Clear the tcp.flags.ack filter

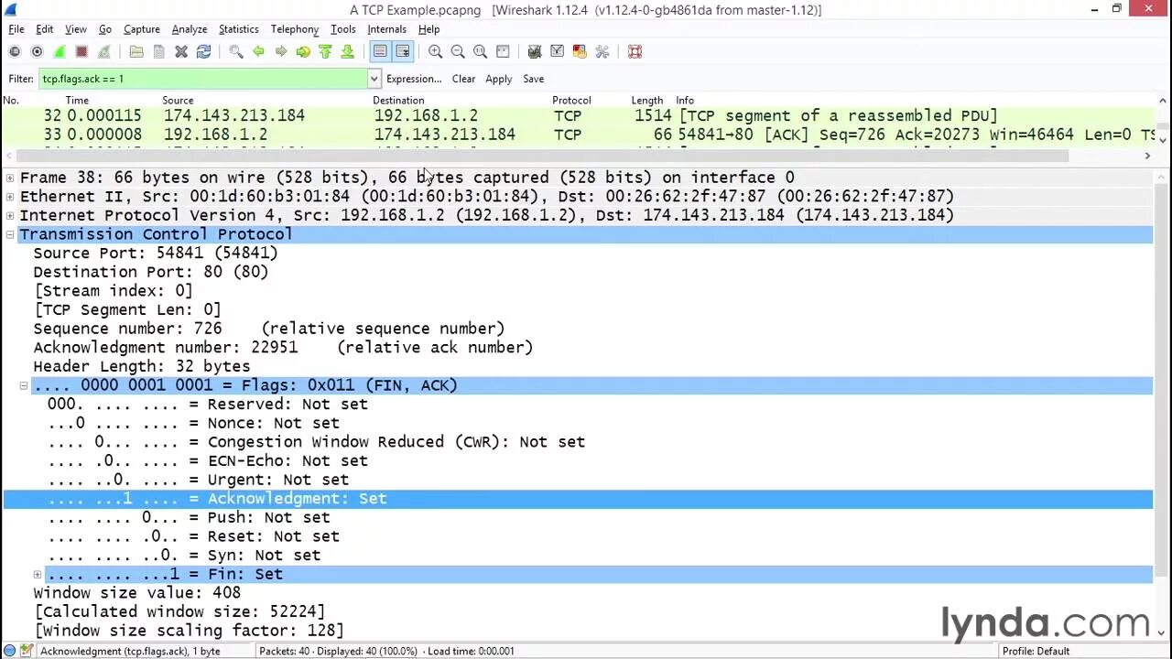(x=463, y=79)
